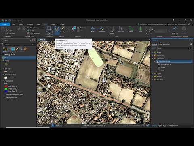Viewport: 194px width, 146px height.
Task: Switch to Portal tab in Catalog
Action: coord(160,44)
